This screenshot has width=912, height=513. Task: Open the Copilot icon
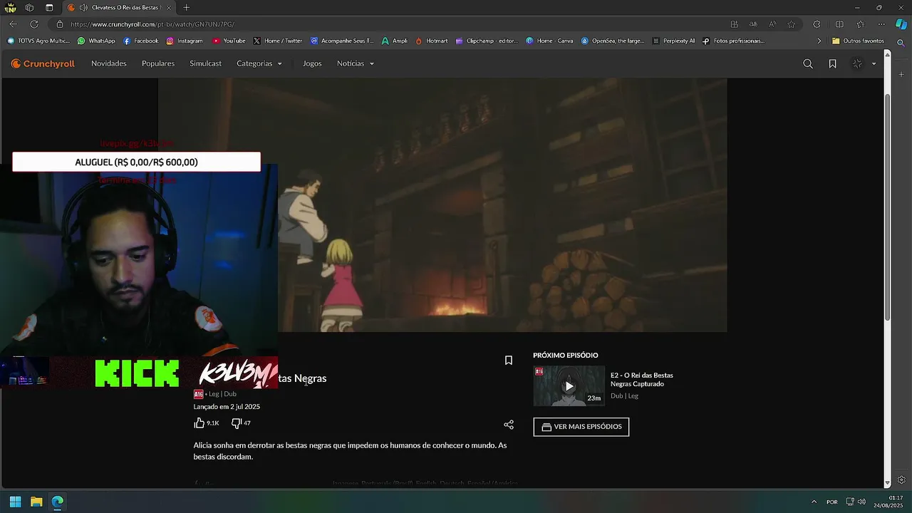901,24
